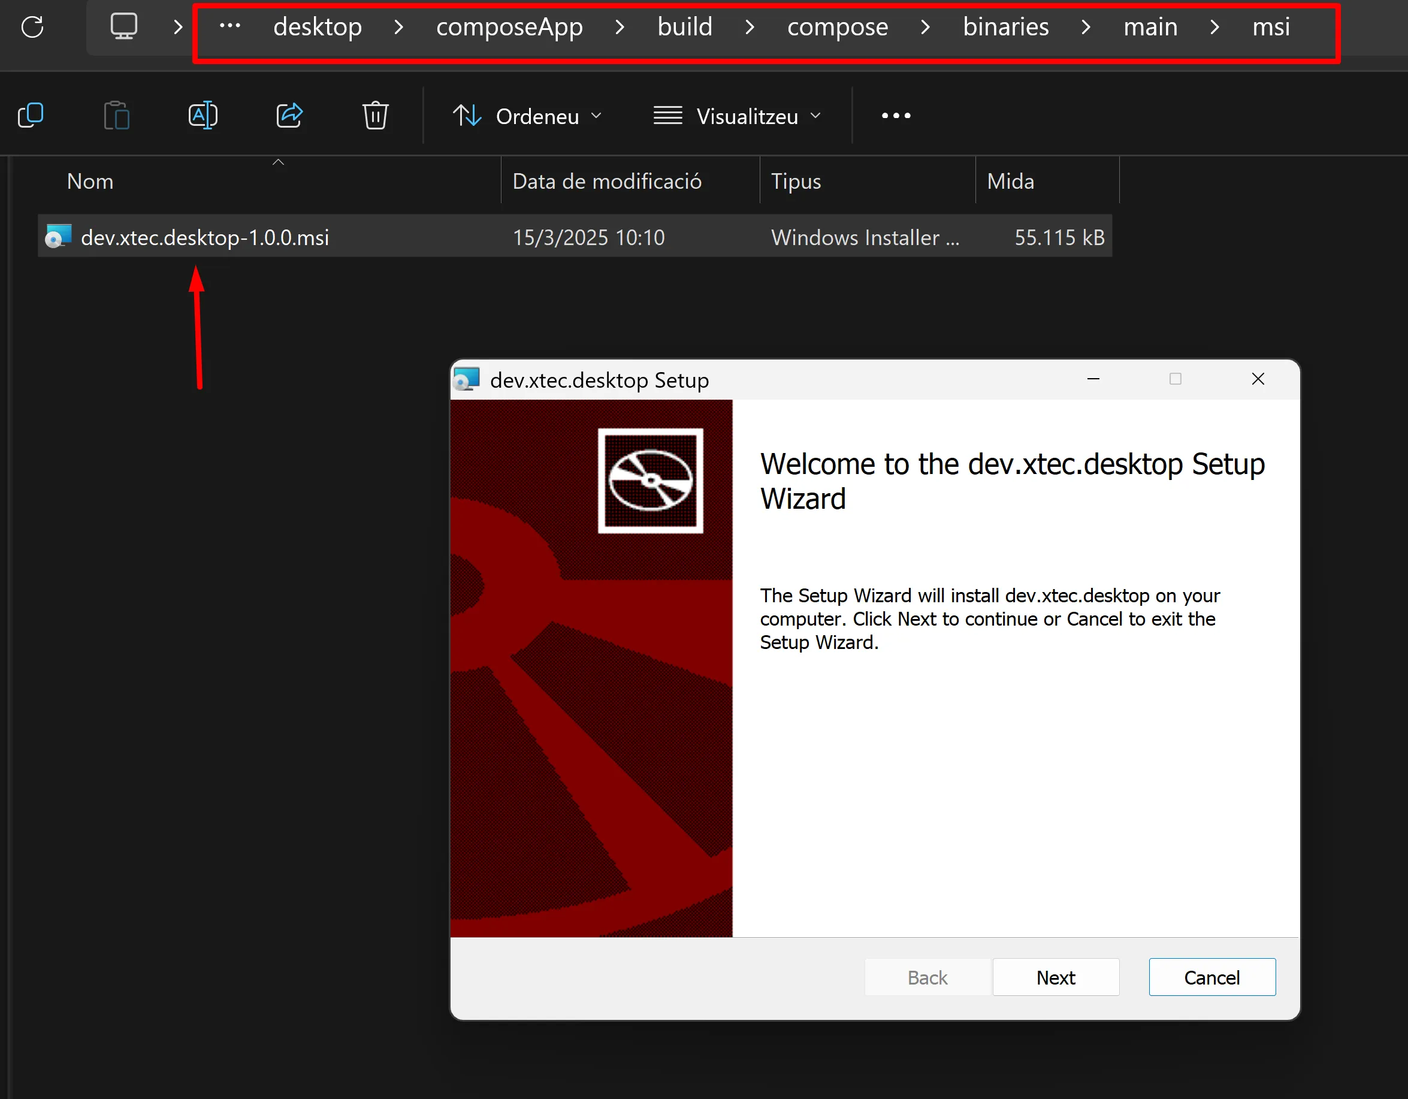
Task: Navigate to the build folder breadcrumb
Action: 685,27
